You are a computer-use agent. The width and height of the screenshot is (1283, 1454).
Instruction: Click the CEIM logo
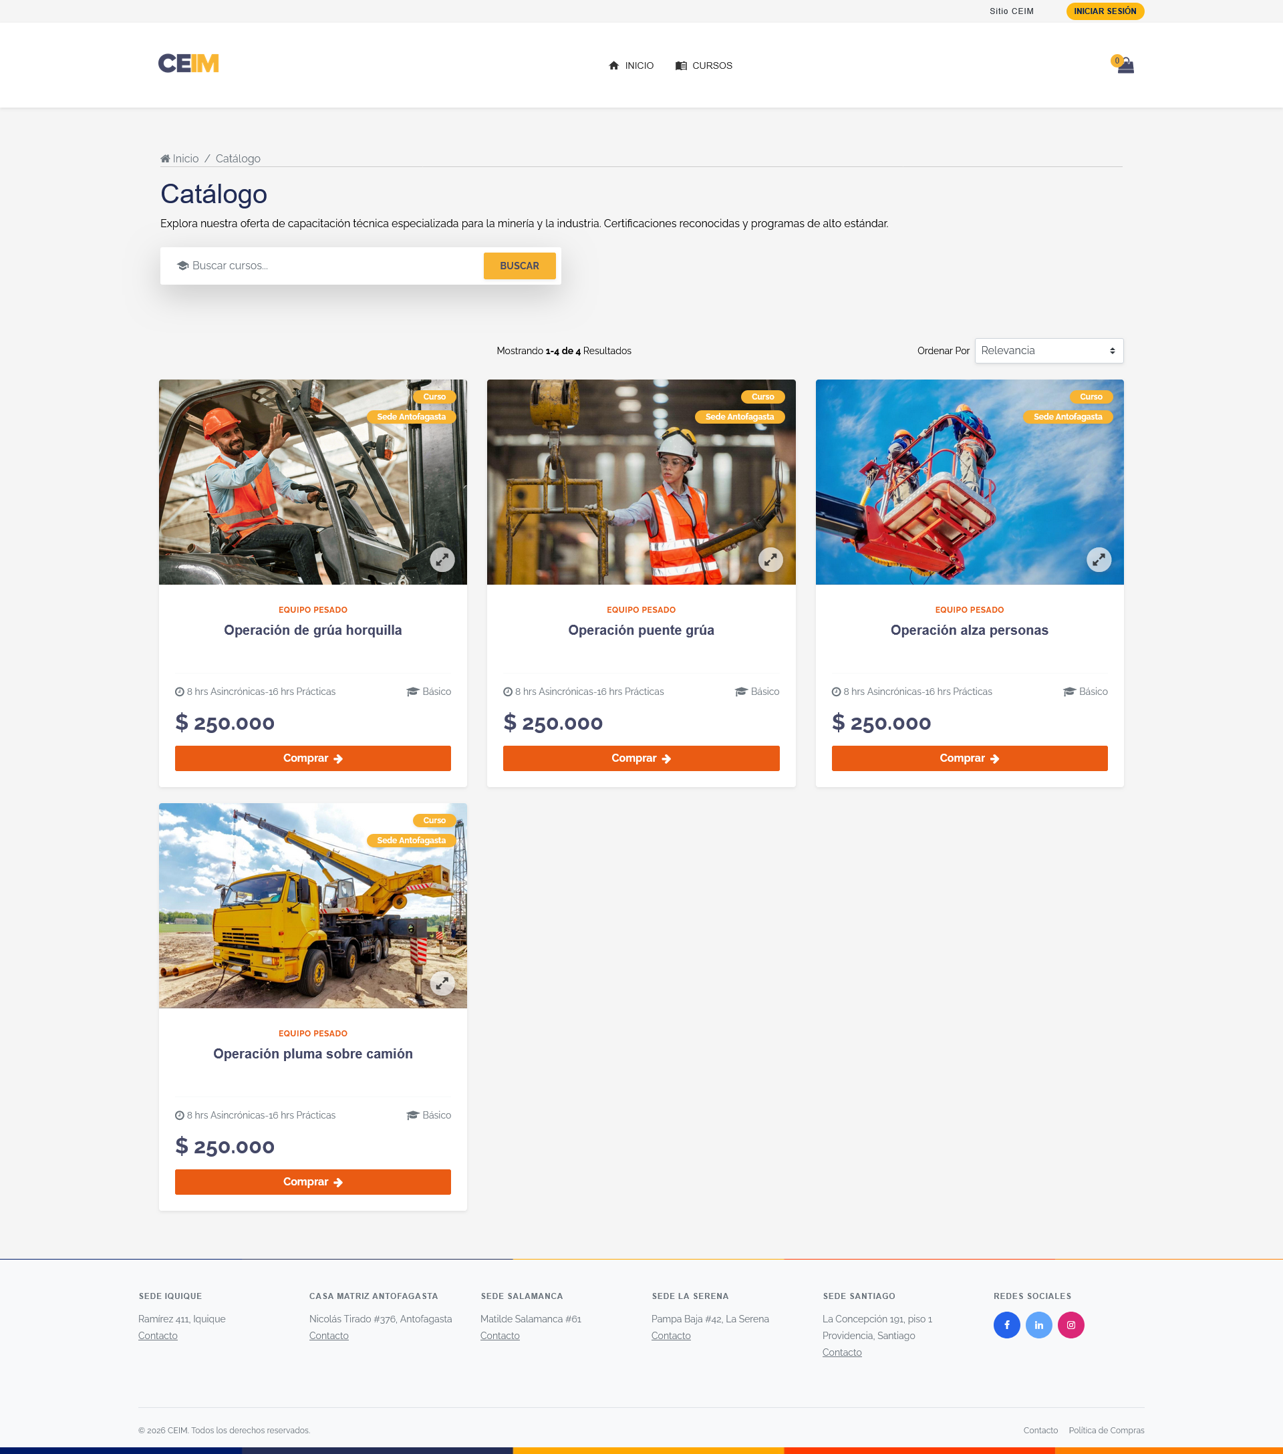188,64
